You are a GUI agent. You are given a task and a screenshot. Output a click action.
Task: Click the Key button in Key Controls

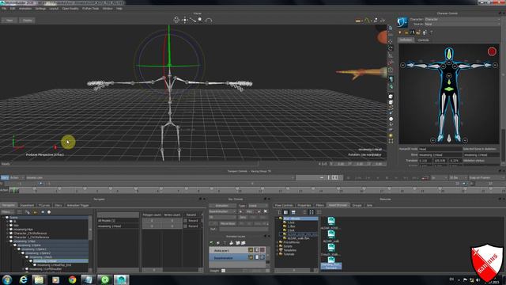coord(249,211)
